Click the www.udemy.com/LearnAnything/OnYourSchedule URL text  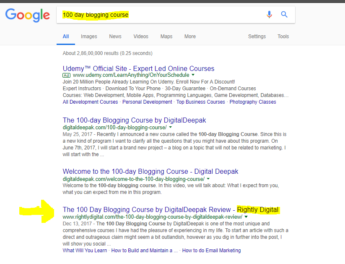coord(131,75)
